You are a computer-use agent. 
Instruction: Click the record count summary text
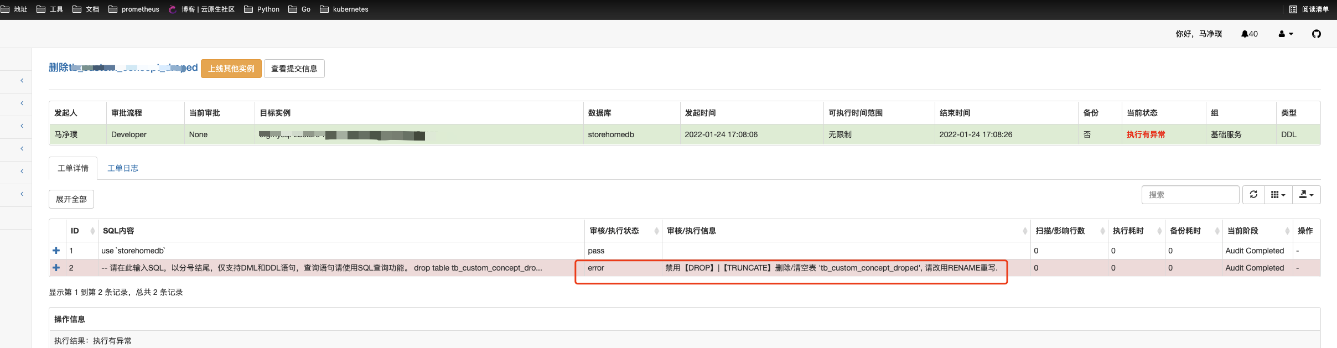coord(116,292)
